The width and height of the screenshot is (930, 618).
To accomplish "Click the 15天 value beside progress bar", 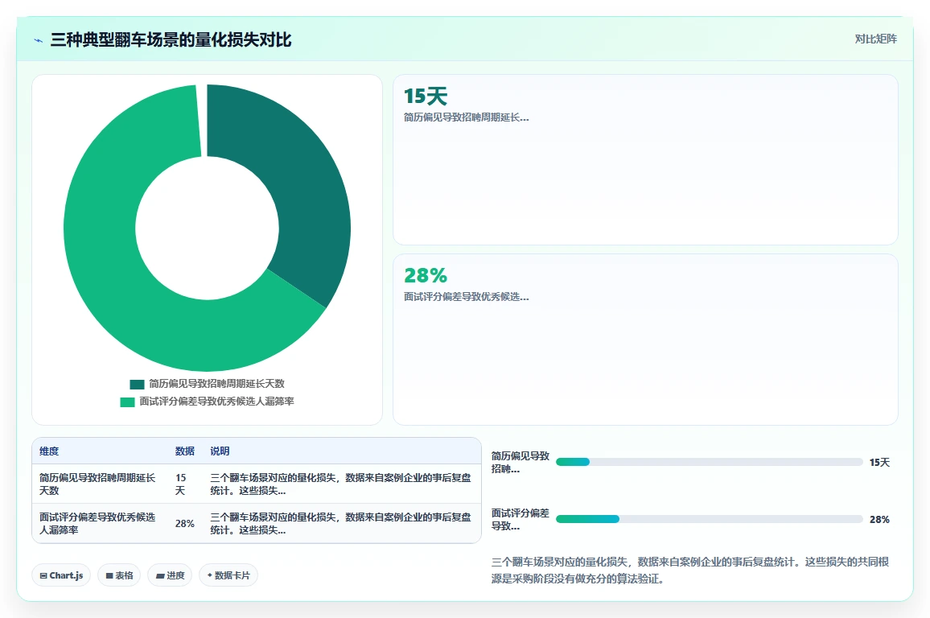I will 879,463.
